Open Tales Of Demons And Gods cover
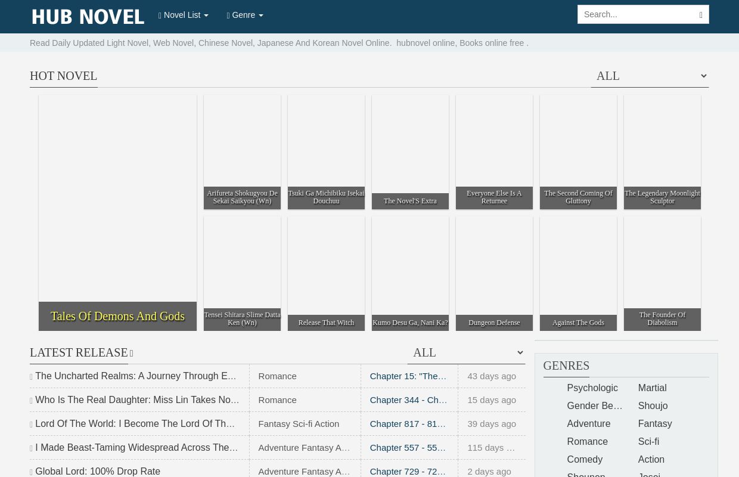This screenshot has width=739, height=477. click(x=117, y=213)
